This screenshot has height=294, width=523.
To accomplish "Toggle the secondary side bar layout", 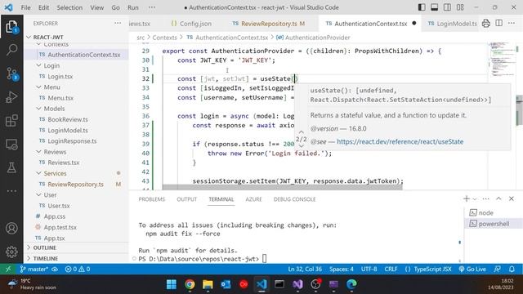I will pos(447,7).
